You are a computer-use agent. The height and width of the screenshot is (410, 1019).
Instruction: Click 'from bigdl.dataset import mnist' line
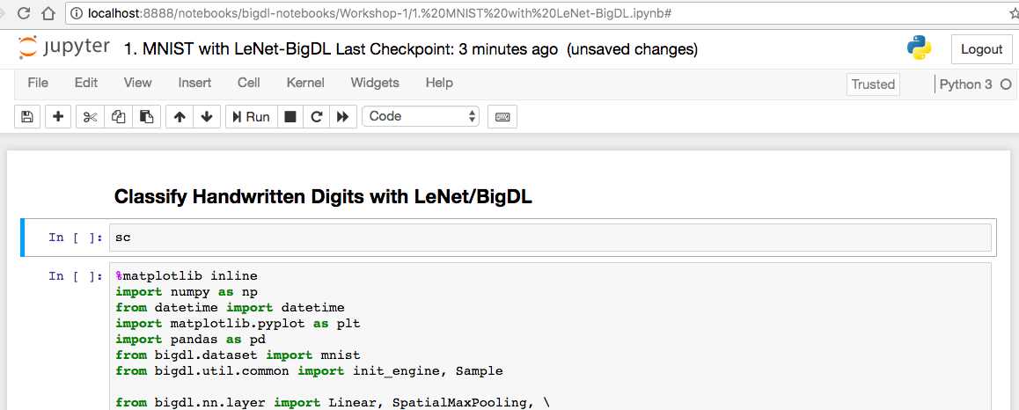point(238,355)
